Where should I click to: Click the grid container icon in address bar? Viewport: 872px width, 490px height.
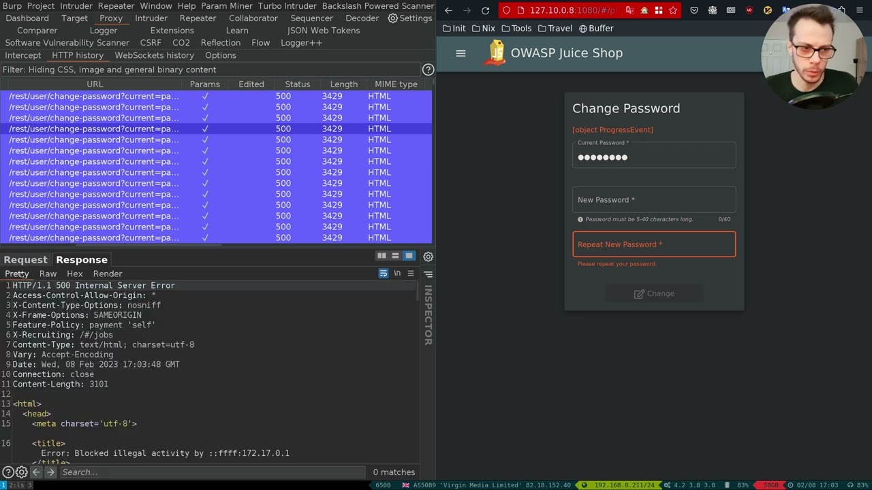(x=659, y=10)
